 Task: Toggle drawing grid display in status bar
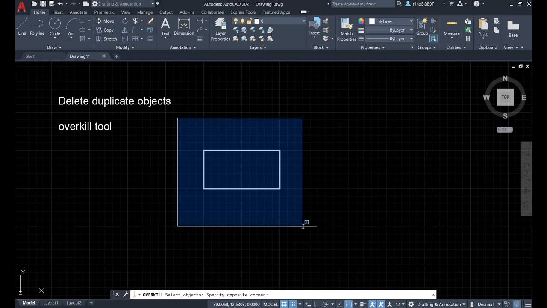(284, 304)
